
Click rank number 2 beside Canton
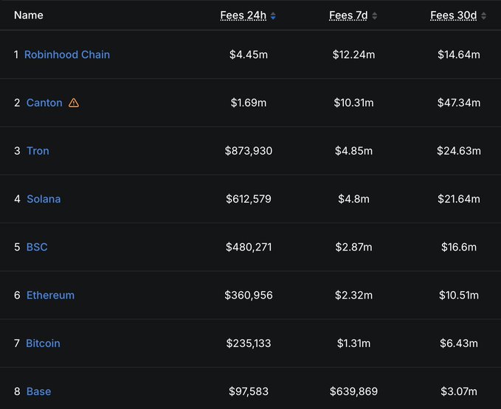17,102
